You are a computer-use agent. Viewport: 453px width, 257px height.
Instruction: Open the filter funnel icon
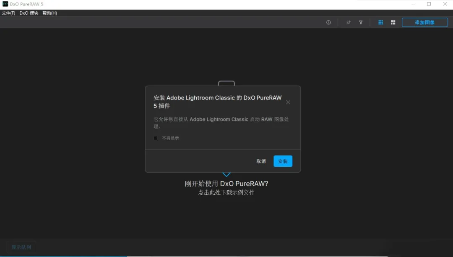point(361,22)
